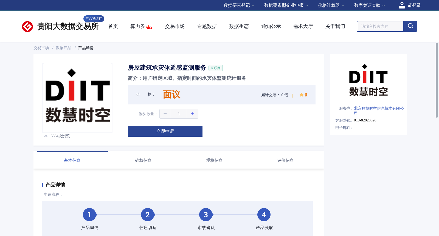This screenshot has width=439, height=236.
Task: Click the 平台试运行 badge
Action: (x=94, y=19)
